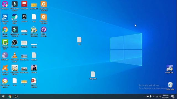The width and height of the screenshot is (177, 99).
Task: Select the yellow banner image file in the top row
Action: click(x=34, y=6)
